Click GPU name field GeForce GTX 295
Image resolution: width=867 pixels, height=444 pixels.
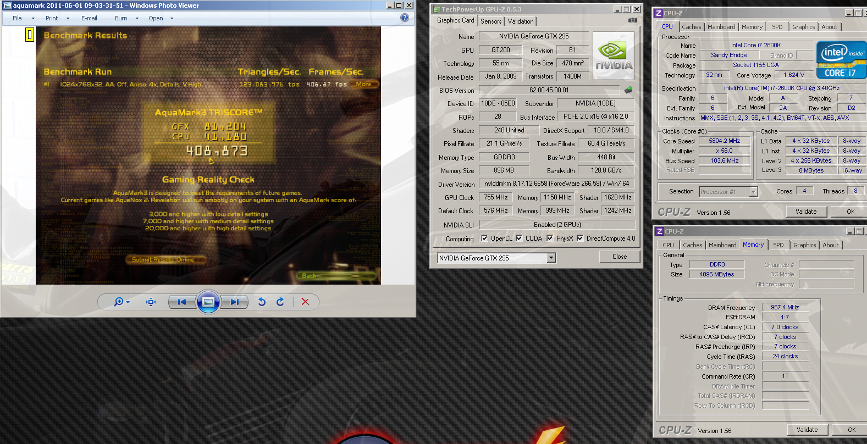click(x=534, y=36)
